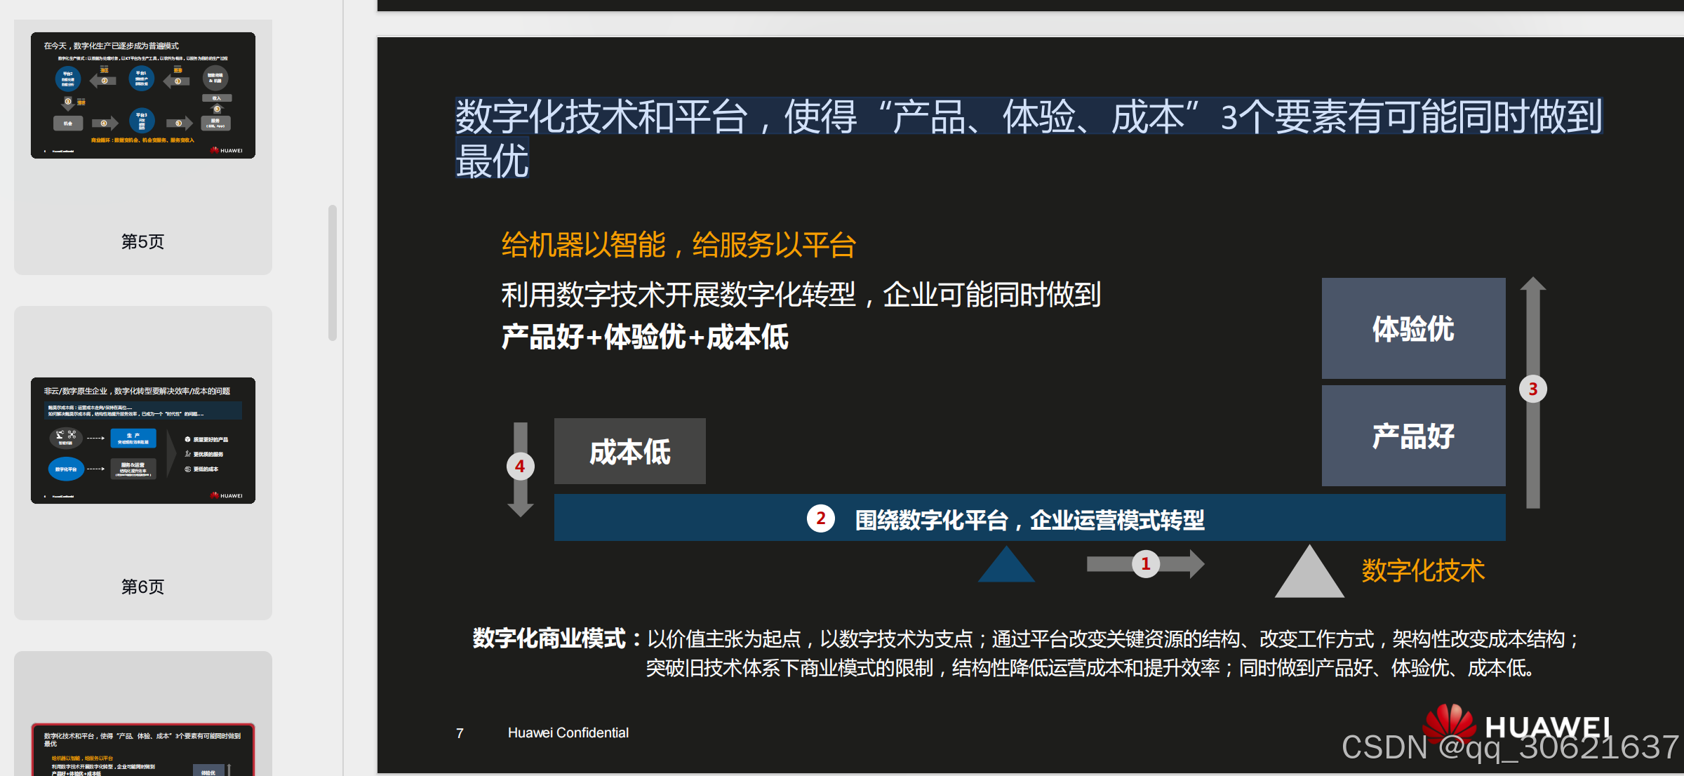Select the dark blue triangle shape
This screenshot has width=1684, height=776.
click(x=1006, y=567)
